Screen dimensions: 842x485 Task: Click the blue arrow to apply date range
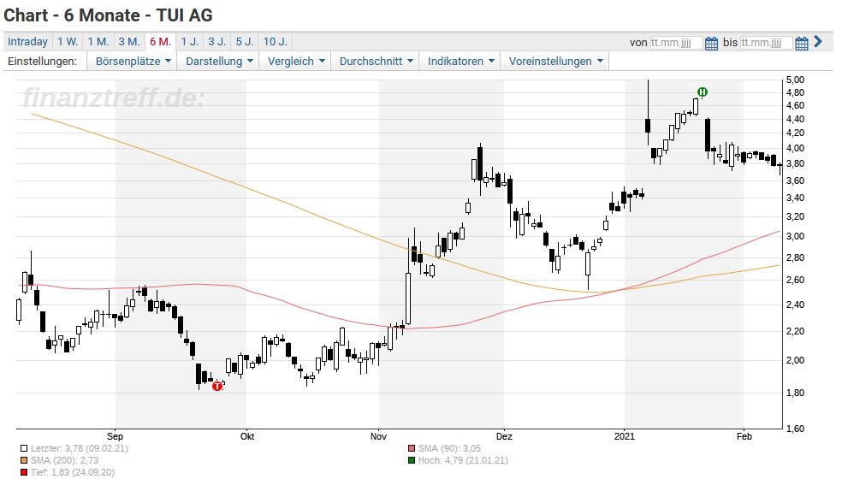(x=818, y=41)
